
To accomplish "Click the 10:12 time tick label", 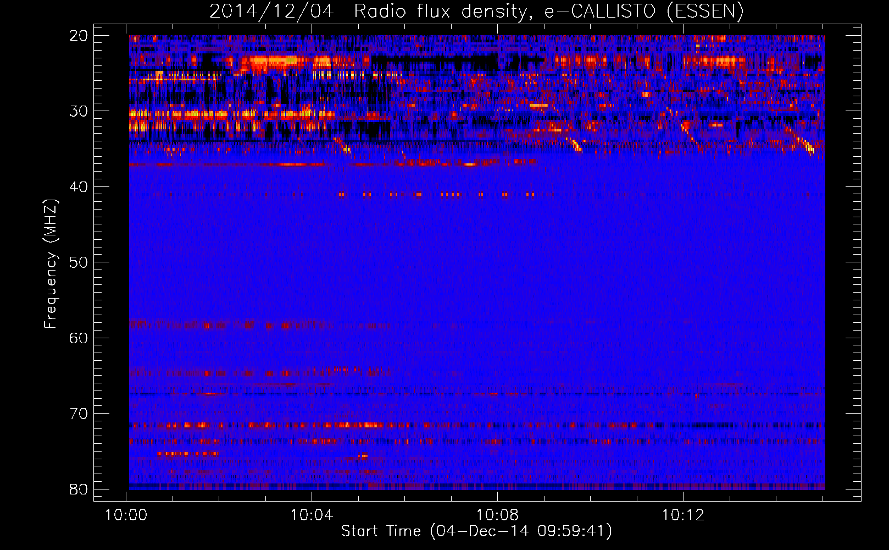I will (x=683, y=515).
